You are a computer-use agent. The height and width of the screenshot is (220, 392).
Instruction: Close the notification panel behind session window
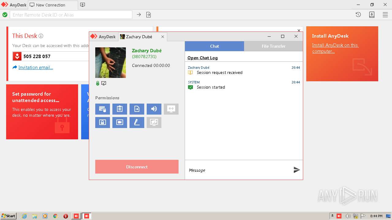click(299, 30)
